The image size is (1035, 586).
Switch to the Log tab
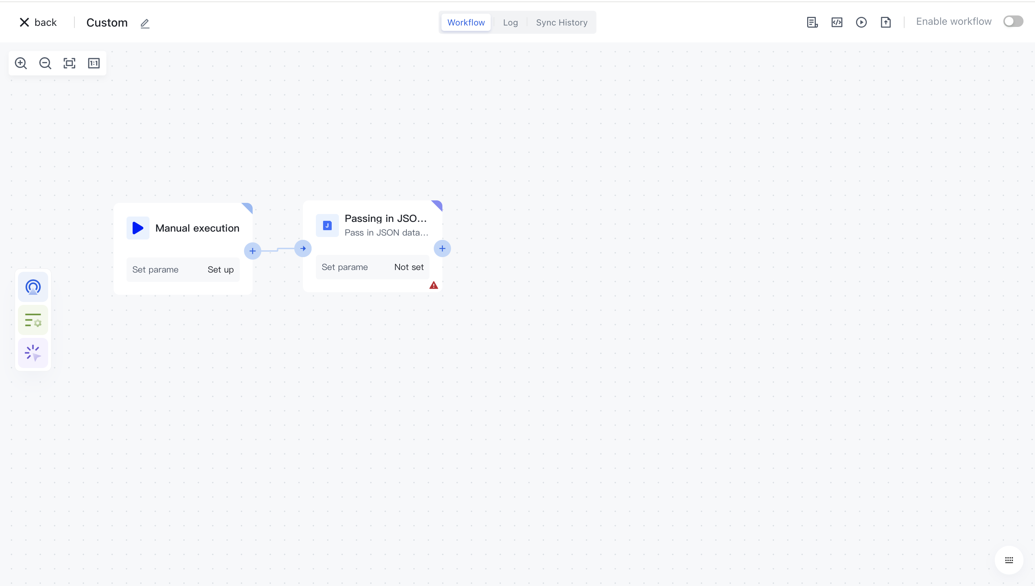tap(510, 23)
